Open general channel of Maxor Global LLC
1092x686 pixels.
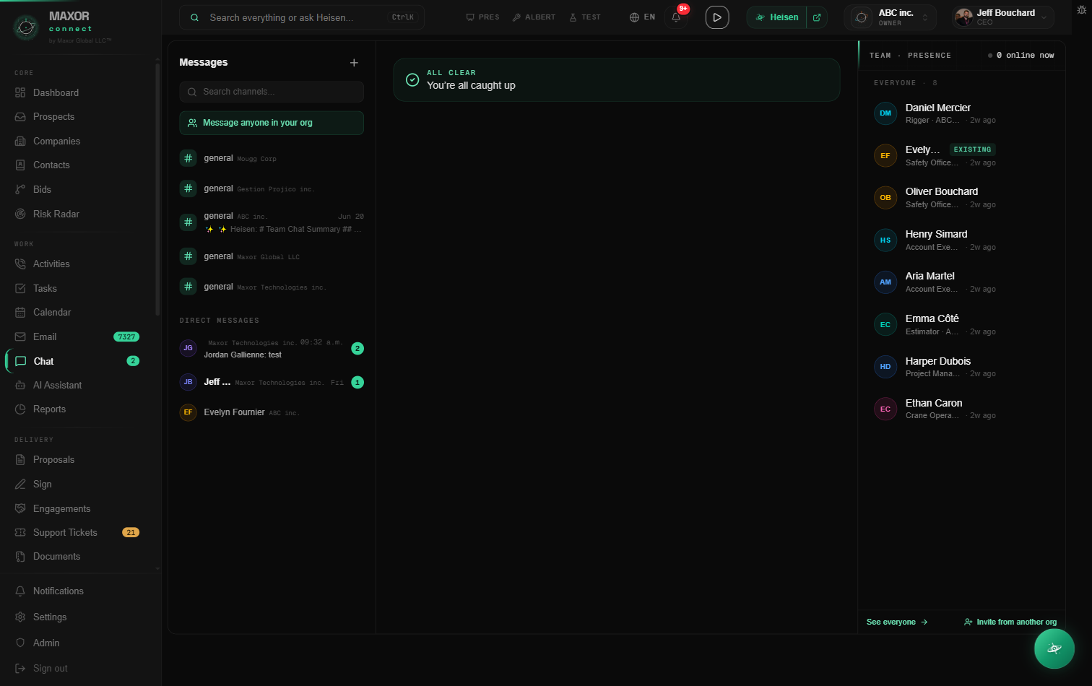click(272, 256)
